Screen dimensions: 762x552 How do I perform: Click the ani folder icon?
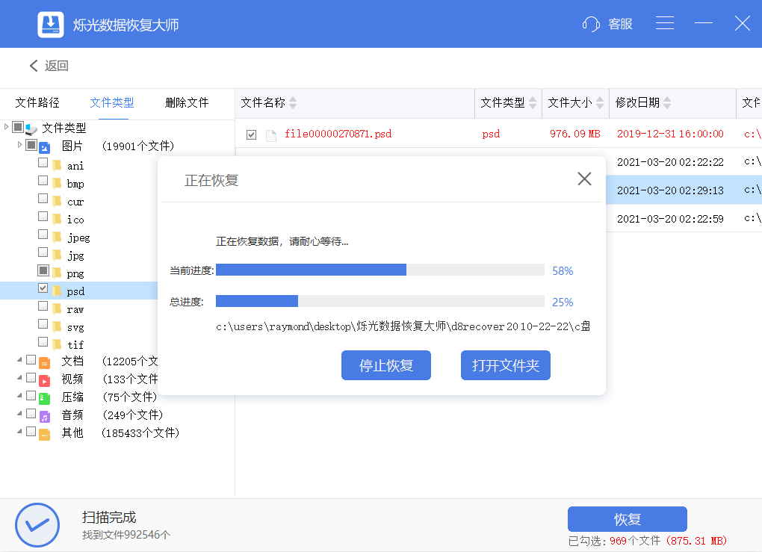coord(57,166)
